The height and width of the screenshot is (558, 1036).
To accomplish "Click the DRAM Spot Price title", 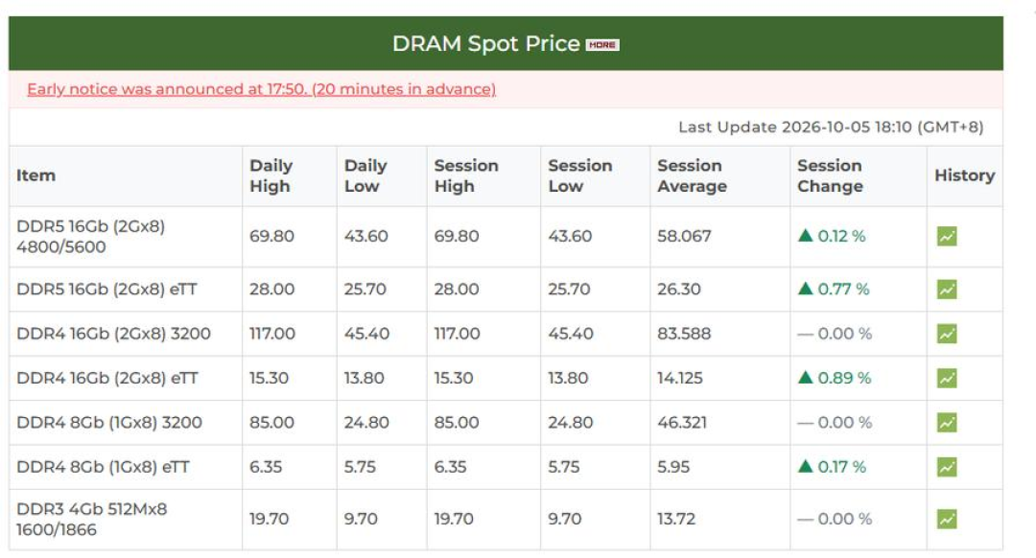I will (x=485, y=43).
